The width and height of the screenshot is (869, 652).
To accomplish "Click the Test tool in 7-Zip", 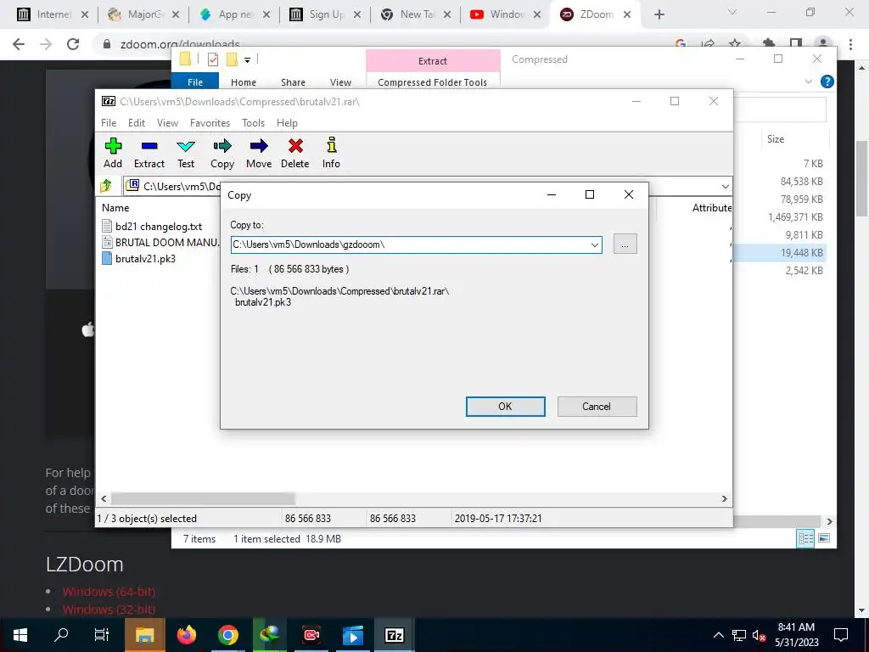I will 186,153.
